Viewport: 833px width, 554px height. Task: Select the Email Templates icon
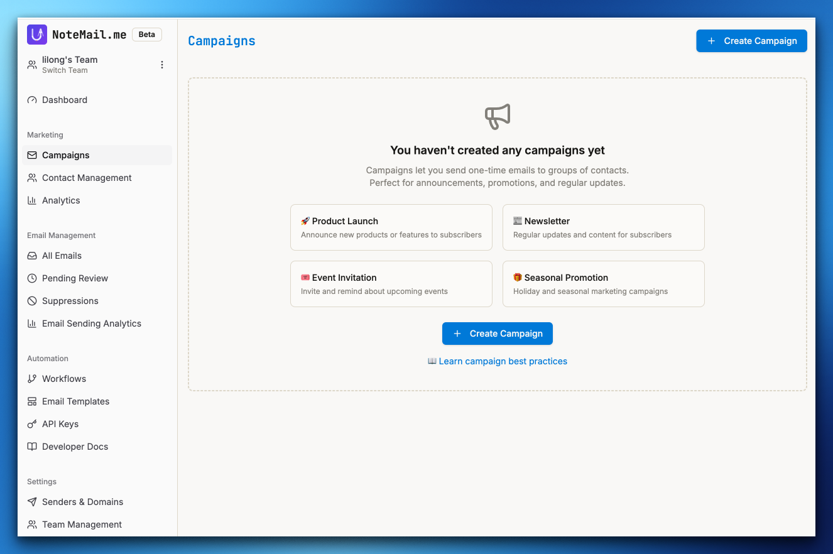[31, 401]
